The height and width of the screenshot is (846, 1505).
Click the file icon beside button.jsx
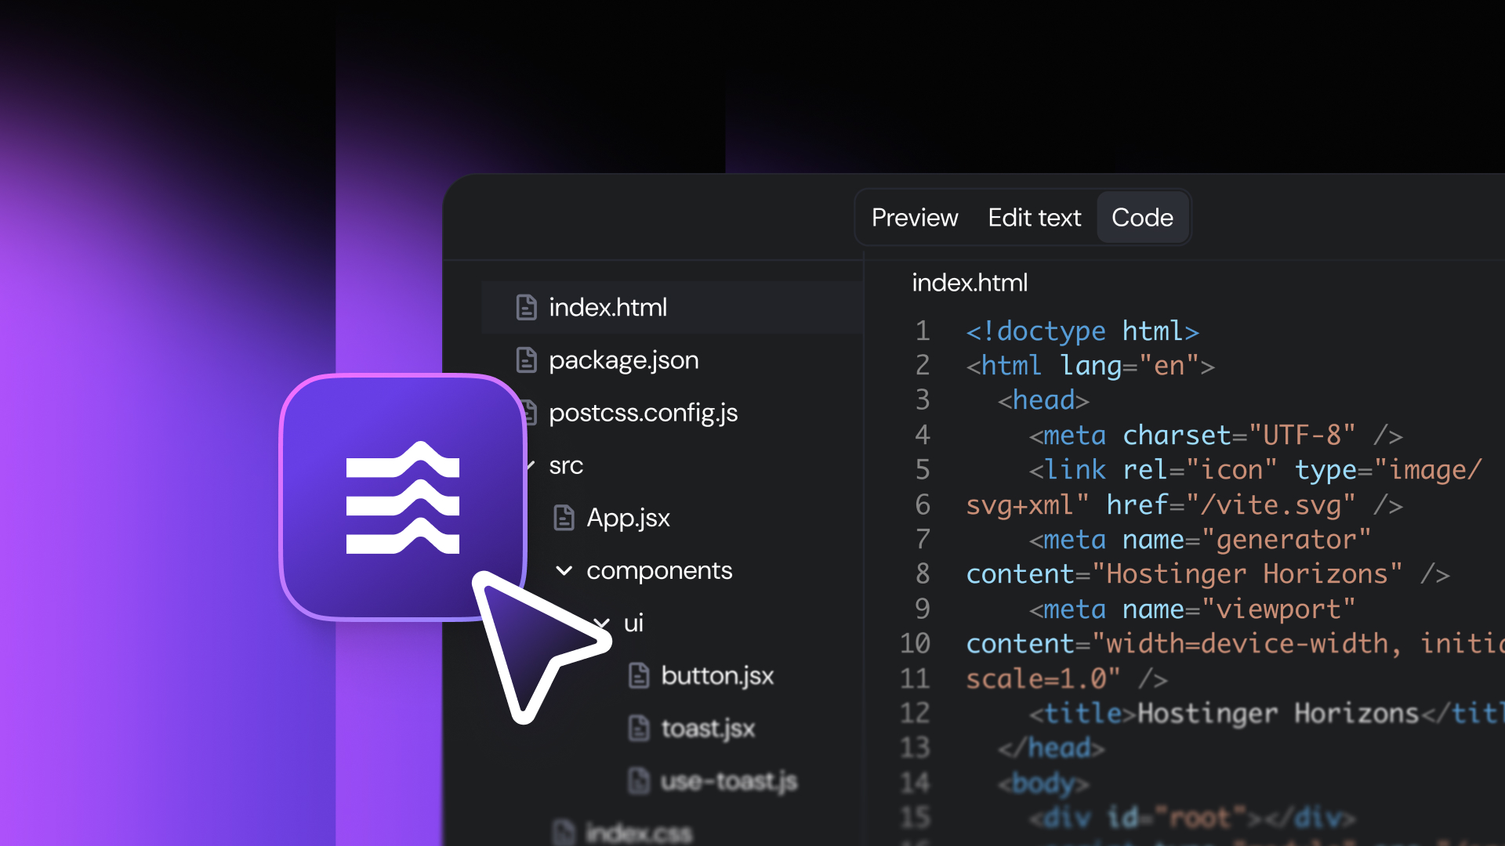coord(638,675)
